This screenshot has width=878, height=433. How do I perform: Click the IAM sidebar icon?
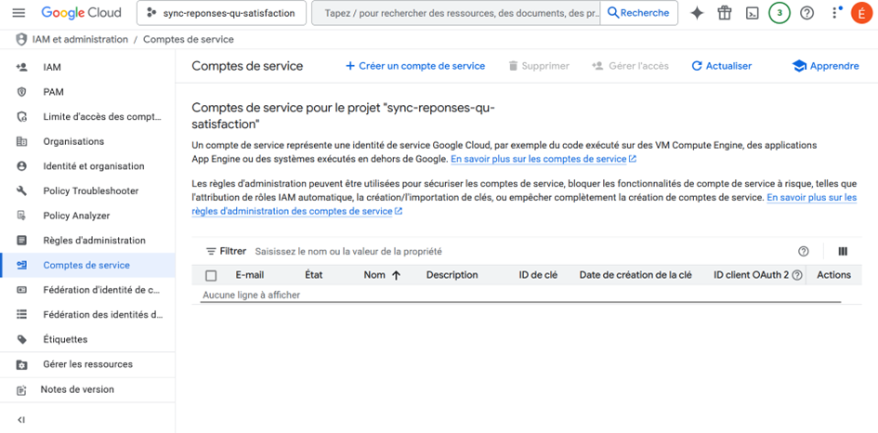coord(22,67)
